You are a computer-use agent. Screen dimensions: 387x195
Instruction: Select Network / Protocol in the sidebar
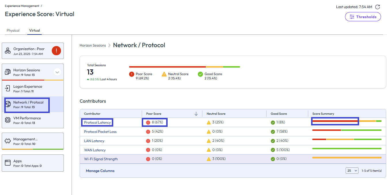pos(33,104)
